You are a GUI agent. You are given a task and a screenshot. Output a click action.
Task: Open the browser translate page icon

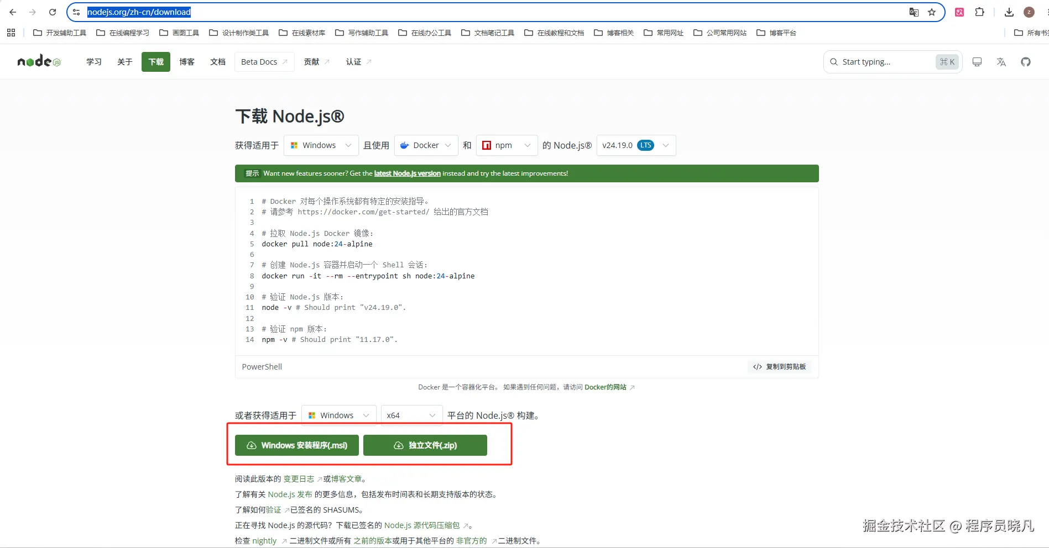pos(914,12)
